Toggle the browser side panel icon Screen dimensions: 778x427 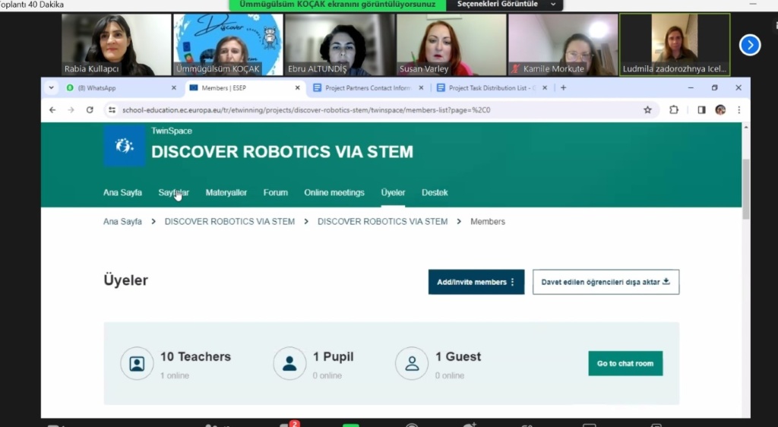701,110
